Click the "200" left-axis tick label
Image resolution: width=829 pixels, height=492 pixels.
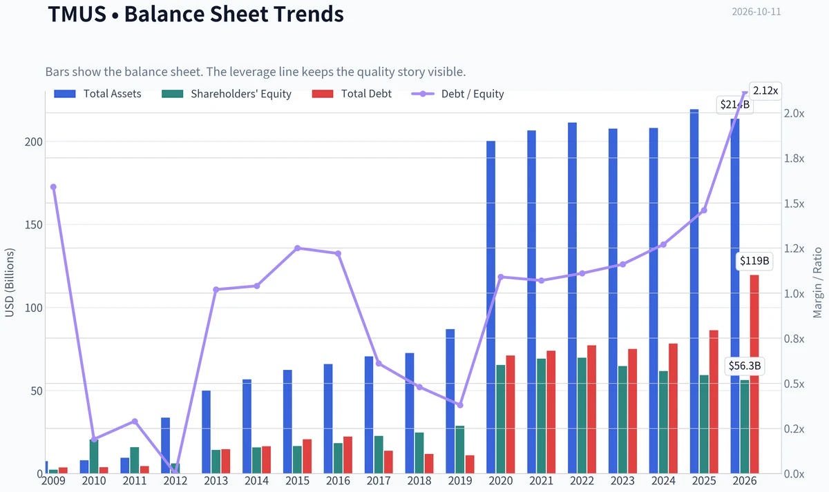(35, 141)
